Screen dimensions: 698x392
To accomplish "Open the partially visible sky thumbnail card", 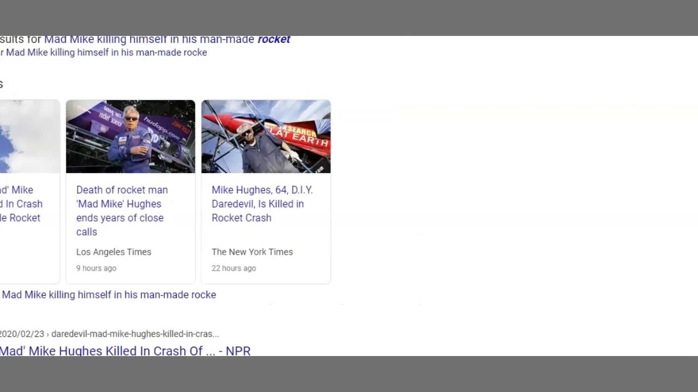I will (29, 137).
